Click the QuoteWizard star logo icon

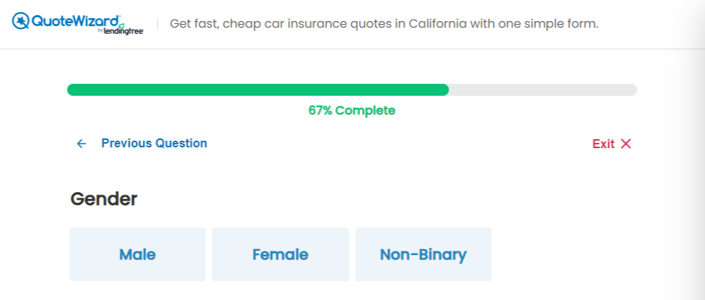tap(21, 21)
